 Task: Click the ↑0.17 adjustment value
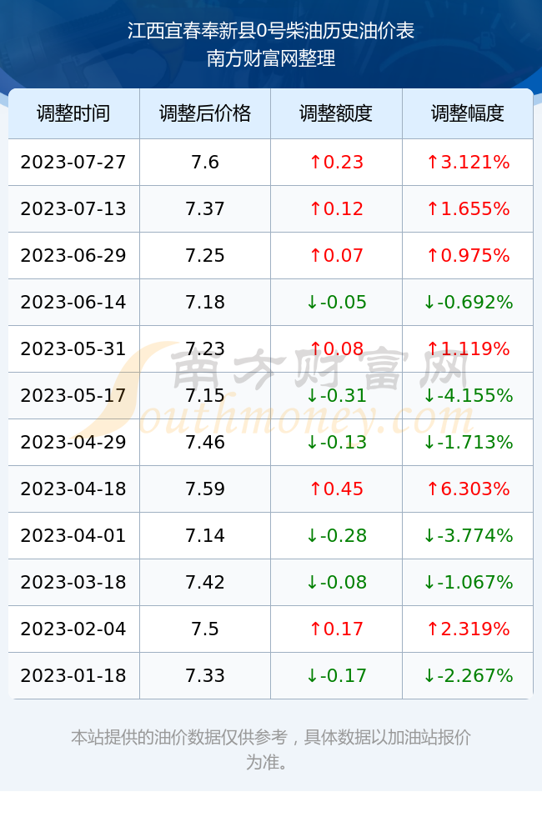click(336, 629)
